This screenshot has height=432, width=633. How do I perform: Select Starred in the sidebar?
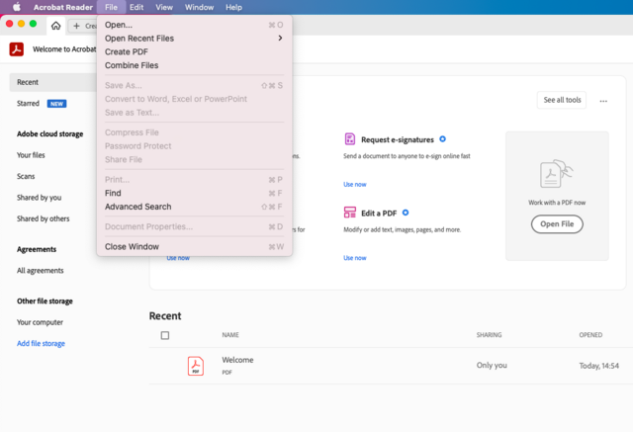(x=28, y=104)
